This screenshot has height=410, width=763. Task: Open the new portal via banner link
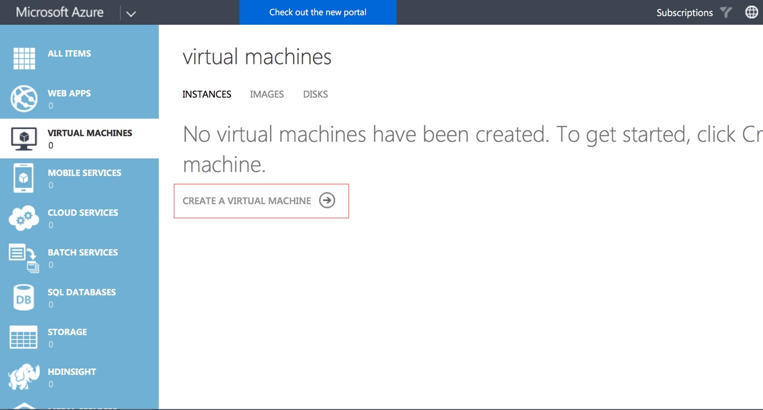click(318, 12)
